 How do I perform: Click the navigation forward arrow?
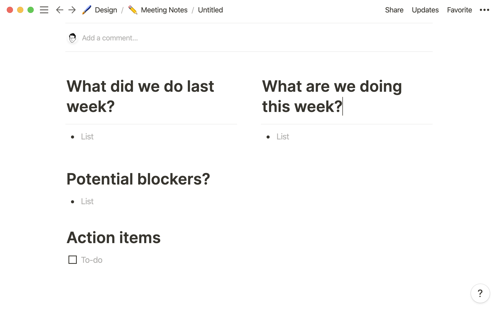72,10
